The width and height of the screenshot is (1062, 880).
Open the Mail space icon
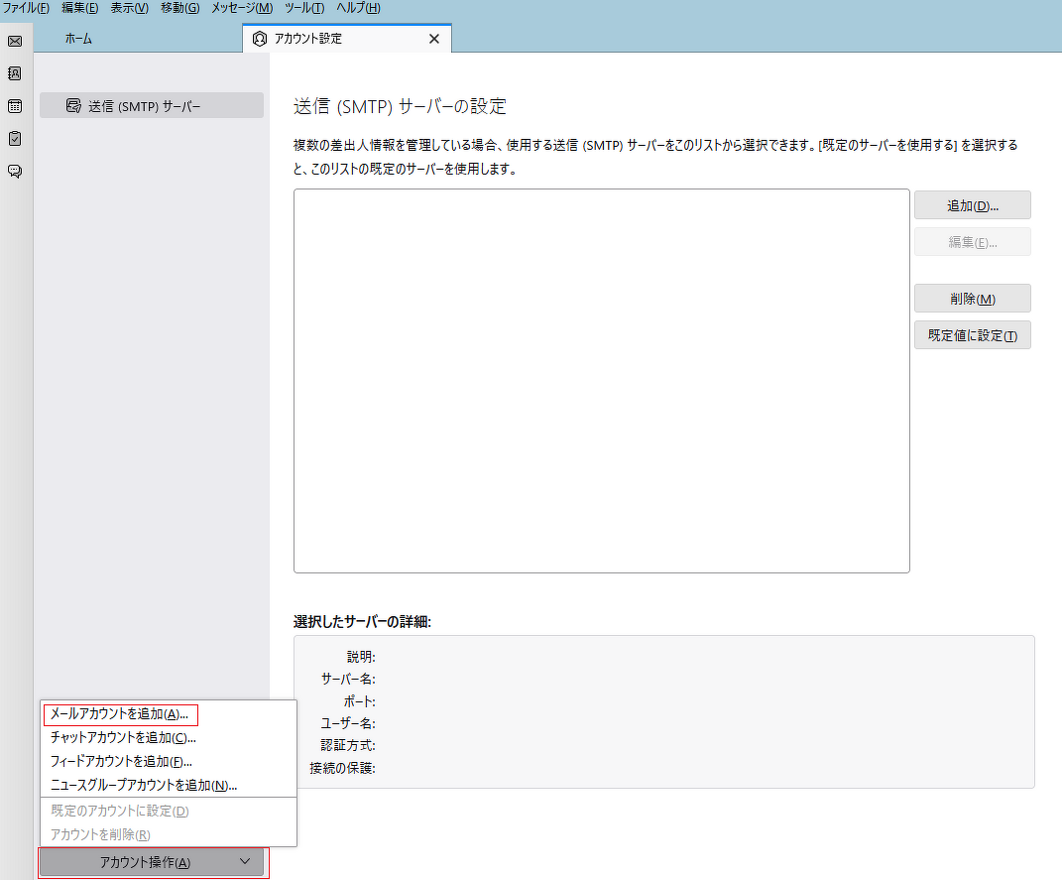(x=15, y=41)
